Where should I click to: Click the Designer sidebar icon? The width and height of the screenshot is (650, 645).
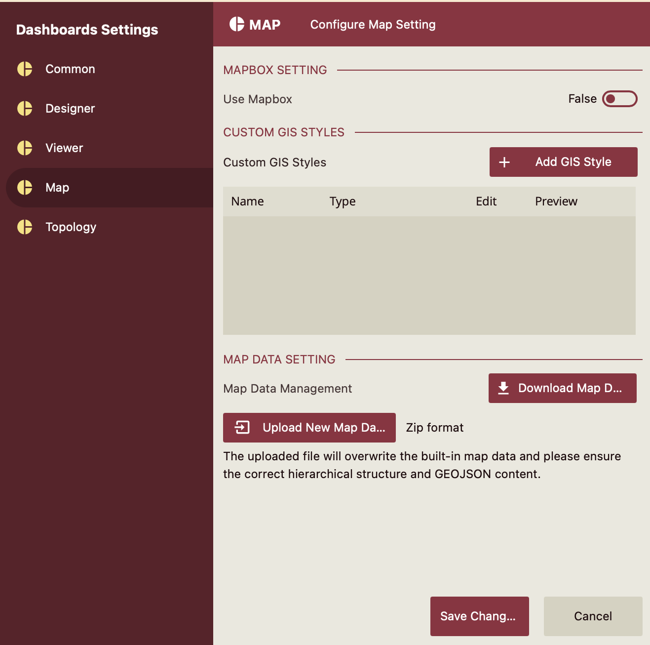point(25,109)
